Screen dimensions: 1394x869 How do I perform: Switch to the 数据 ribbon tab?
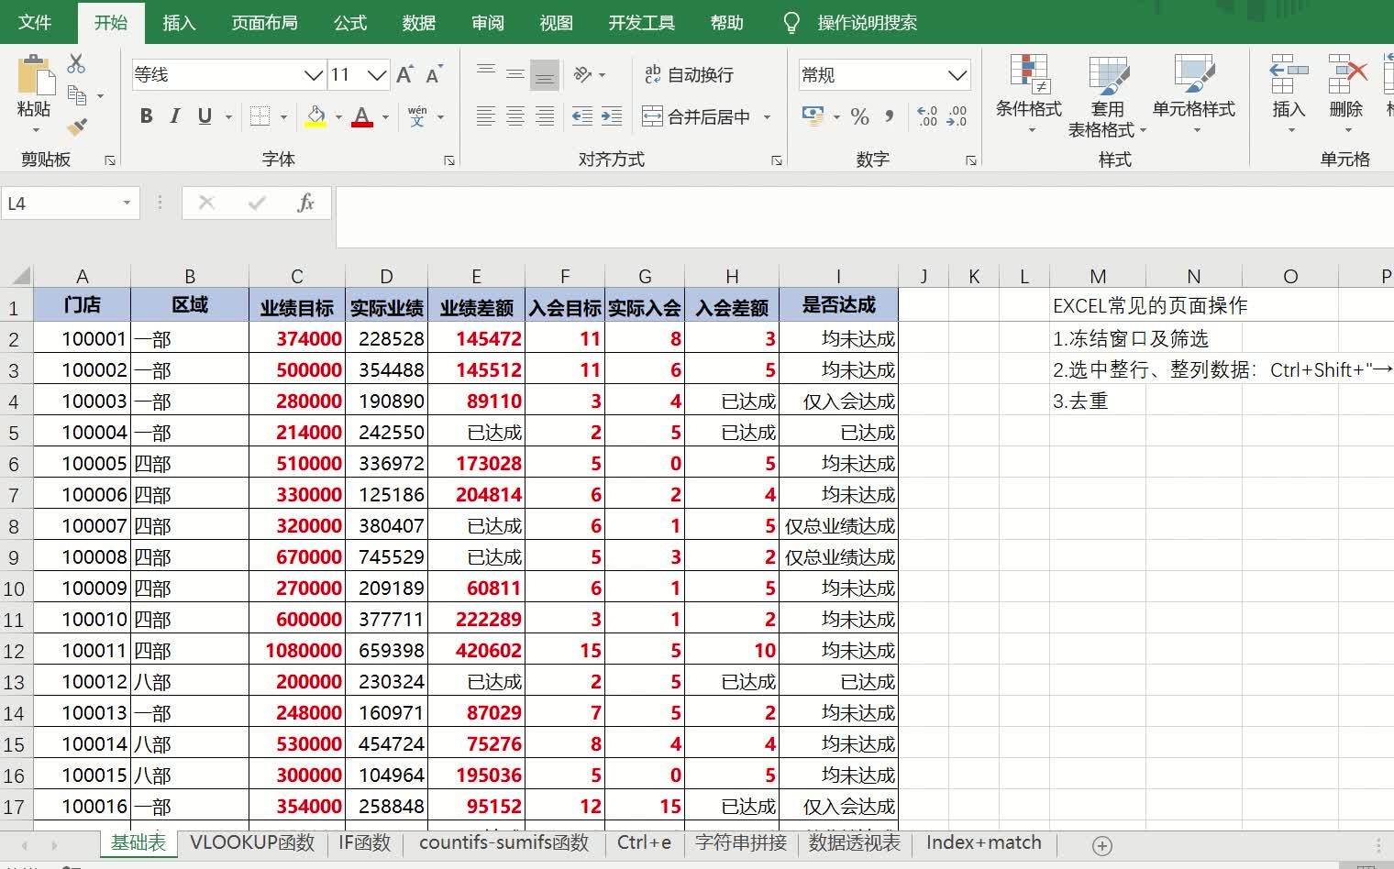pyautogui.click(x=419, y=22)
